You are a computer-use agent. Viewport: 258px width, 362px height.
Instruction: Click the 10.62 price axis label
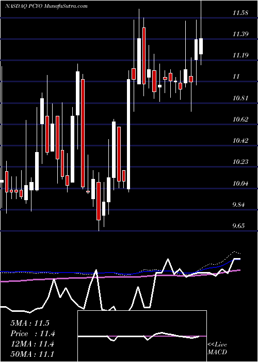click(240, 119)
